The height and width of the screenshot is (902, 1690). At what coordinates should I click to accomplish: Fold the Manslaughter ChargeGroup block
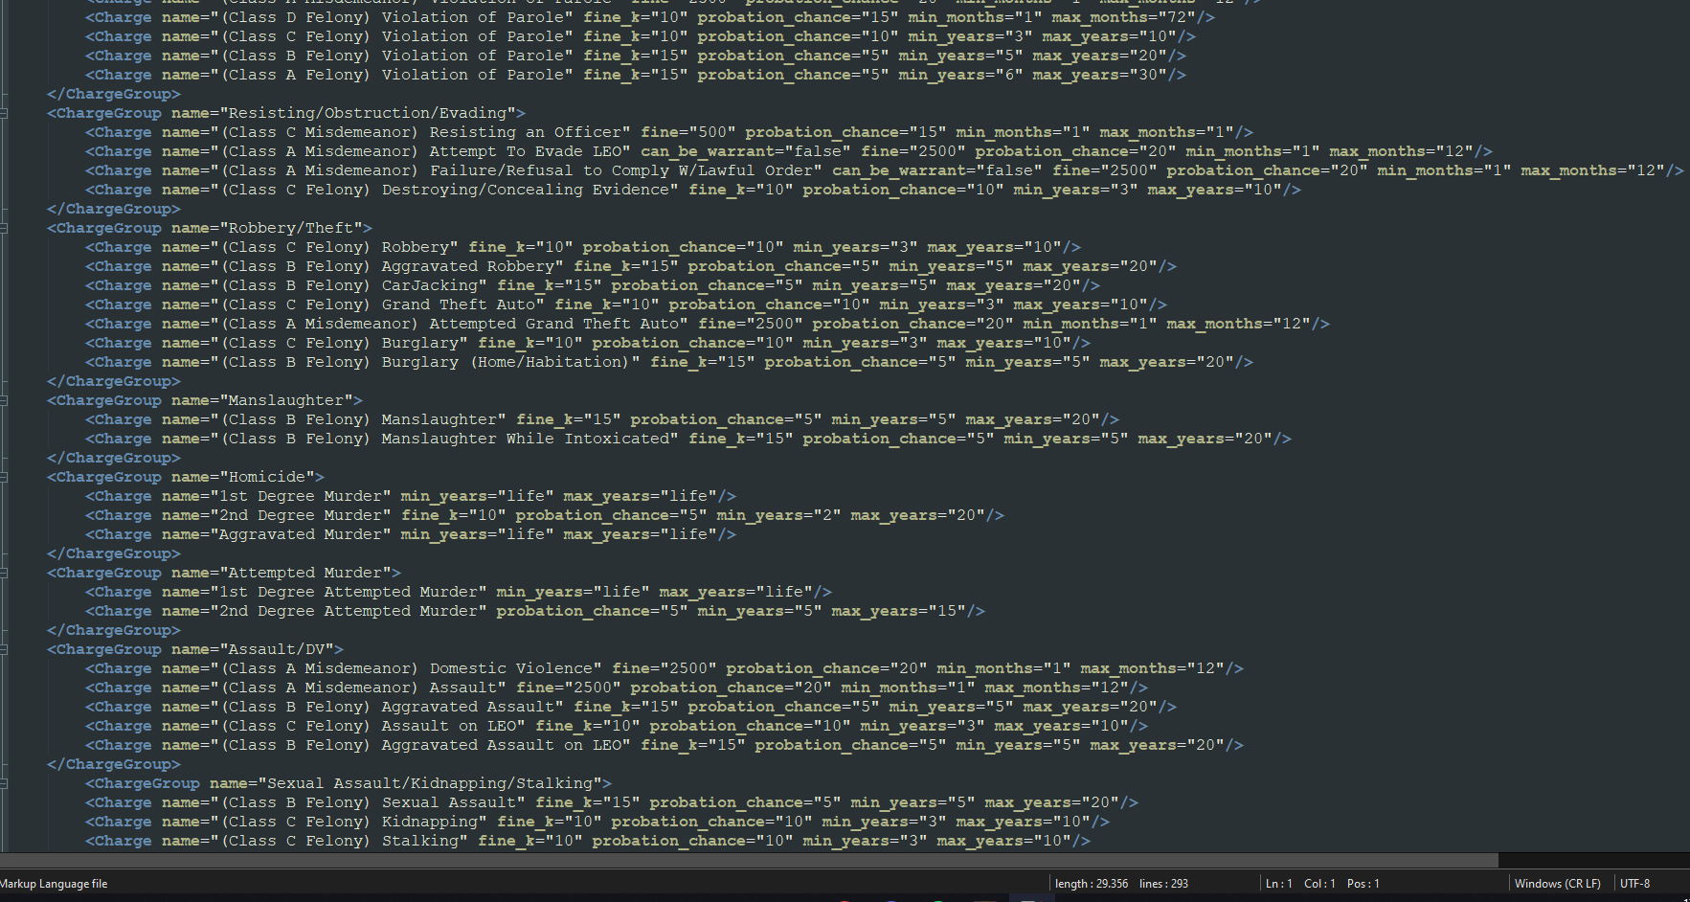pyautogui.click(x=4, y=400)
